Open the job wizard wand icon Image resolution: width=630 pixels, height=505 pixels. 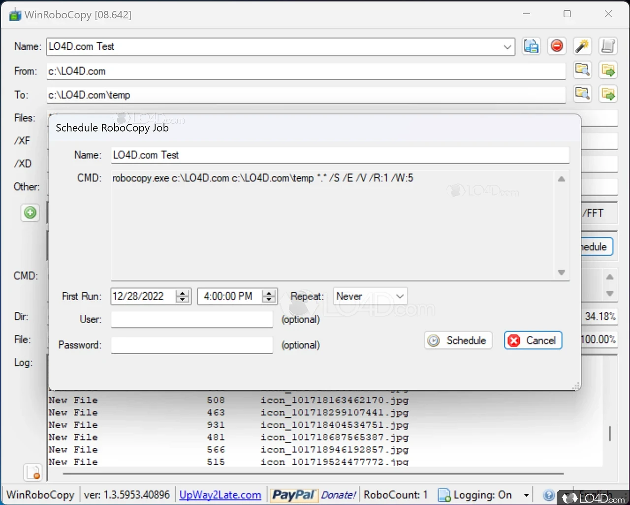pyautogui.click(x=582, y=46)
